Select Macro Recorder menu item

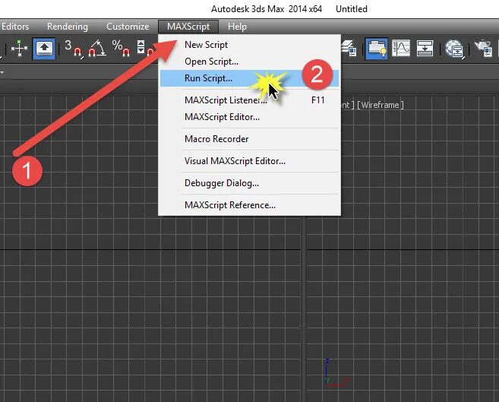pyautogui.click(x=249, y=139)
